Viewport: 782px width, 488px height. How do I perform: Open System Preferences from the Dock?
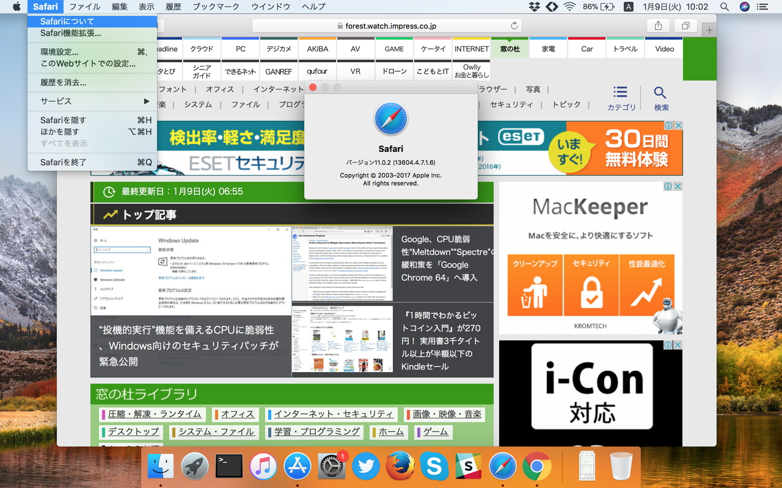(331, 465)
